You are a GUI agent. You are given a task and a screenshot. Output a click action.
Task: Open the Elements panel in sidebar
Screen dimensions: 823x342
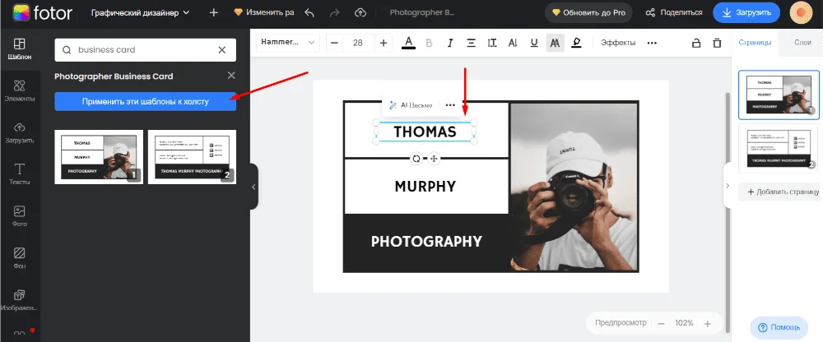[20, 90]
